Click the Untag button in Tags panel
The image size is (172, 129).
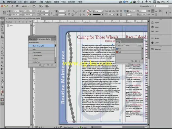tap(139, 45)
